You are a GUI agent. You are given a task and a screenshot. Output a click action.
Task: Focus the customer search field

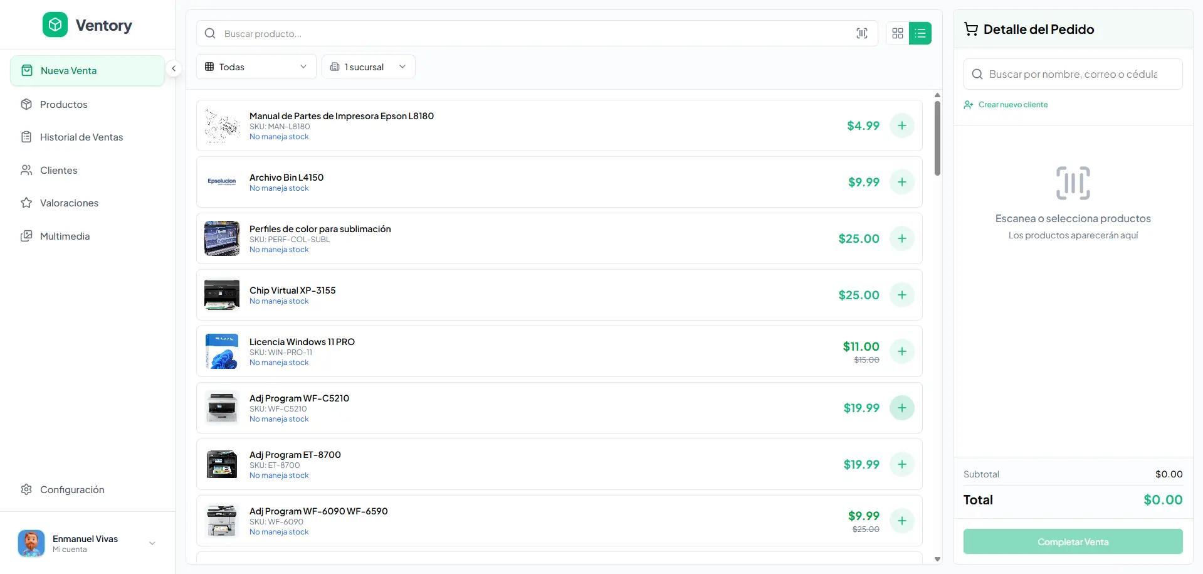click(x=1073, y=74)
